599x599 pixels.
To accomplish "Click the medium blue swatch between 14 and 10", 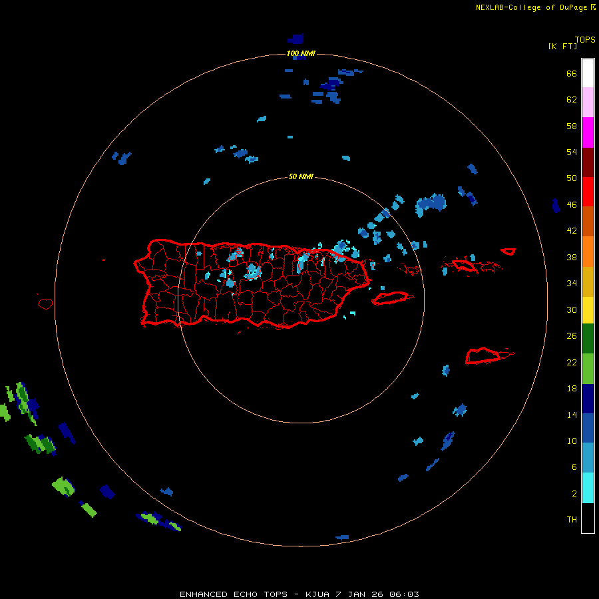I will (588, 428).
